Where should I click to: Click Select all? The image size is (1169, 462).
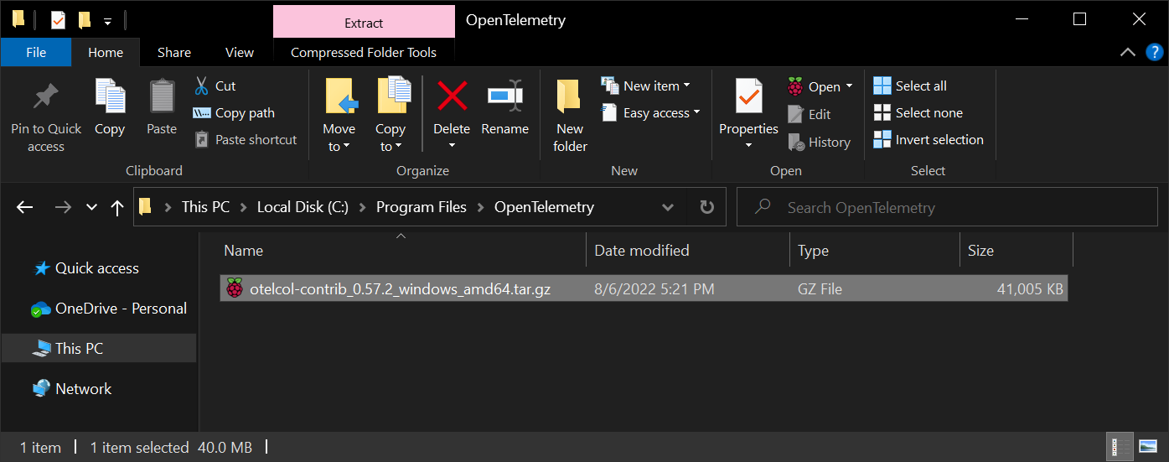tap(910, 86)
